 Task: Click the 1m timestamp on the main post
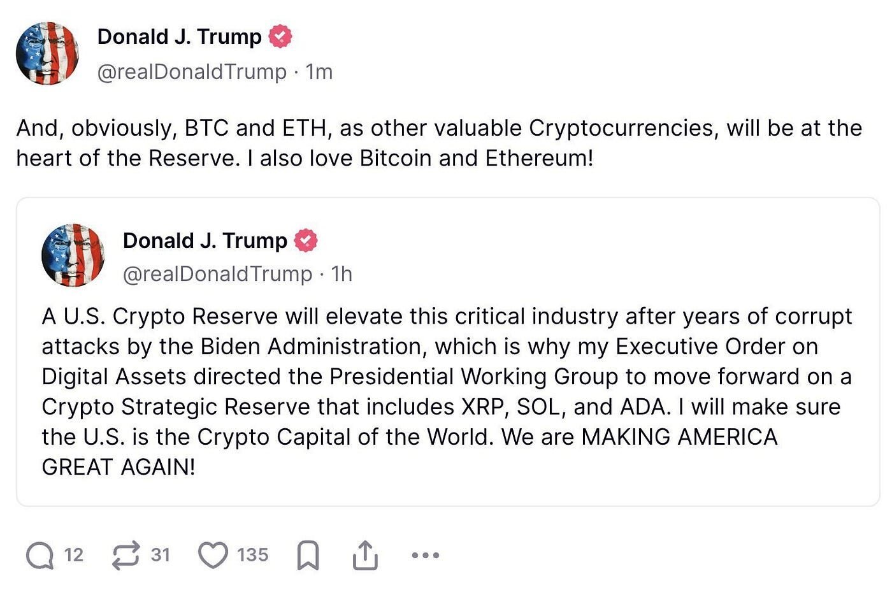pyautogui.click(x=318, y=71)
